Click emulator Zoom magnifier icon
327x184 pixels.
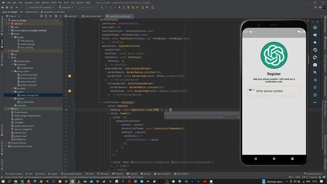(x=315, y=73)
